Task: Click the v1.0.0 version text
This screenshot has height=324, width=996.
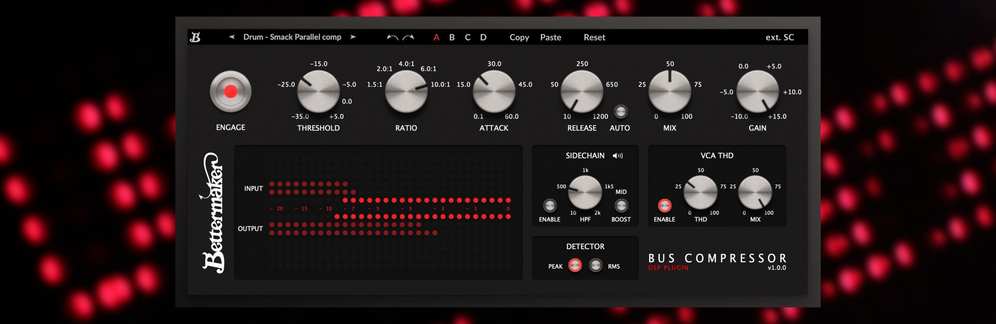Action: coord(777,268)
